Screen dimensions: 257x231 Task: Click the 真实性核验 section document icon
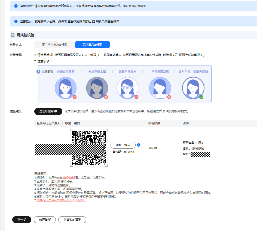(x=13, y=35)
